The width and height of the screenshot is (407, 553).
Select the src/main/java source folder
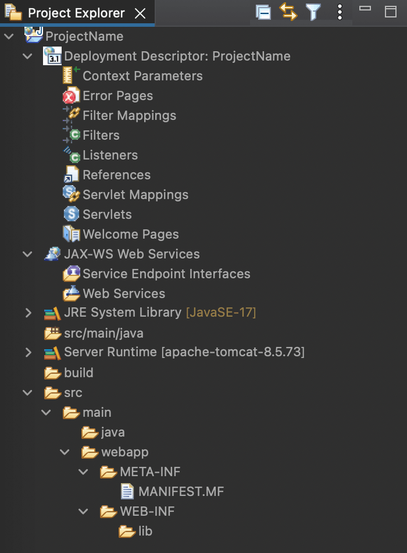pos(94,333)
